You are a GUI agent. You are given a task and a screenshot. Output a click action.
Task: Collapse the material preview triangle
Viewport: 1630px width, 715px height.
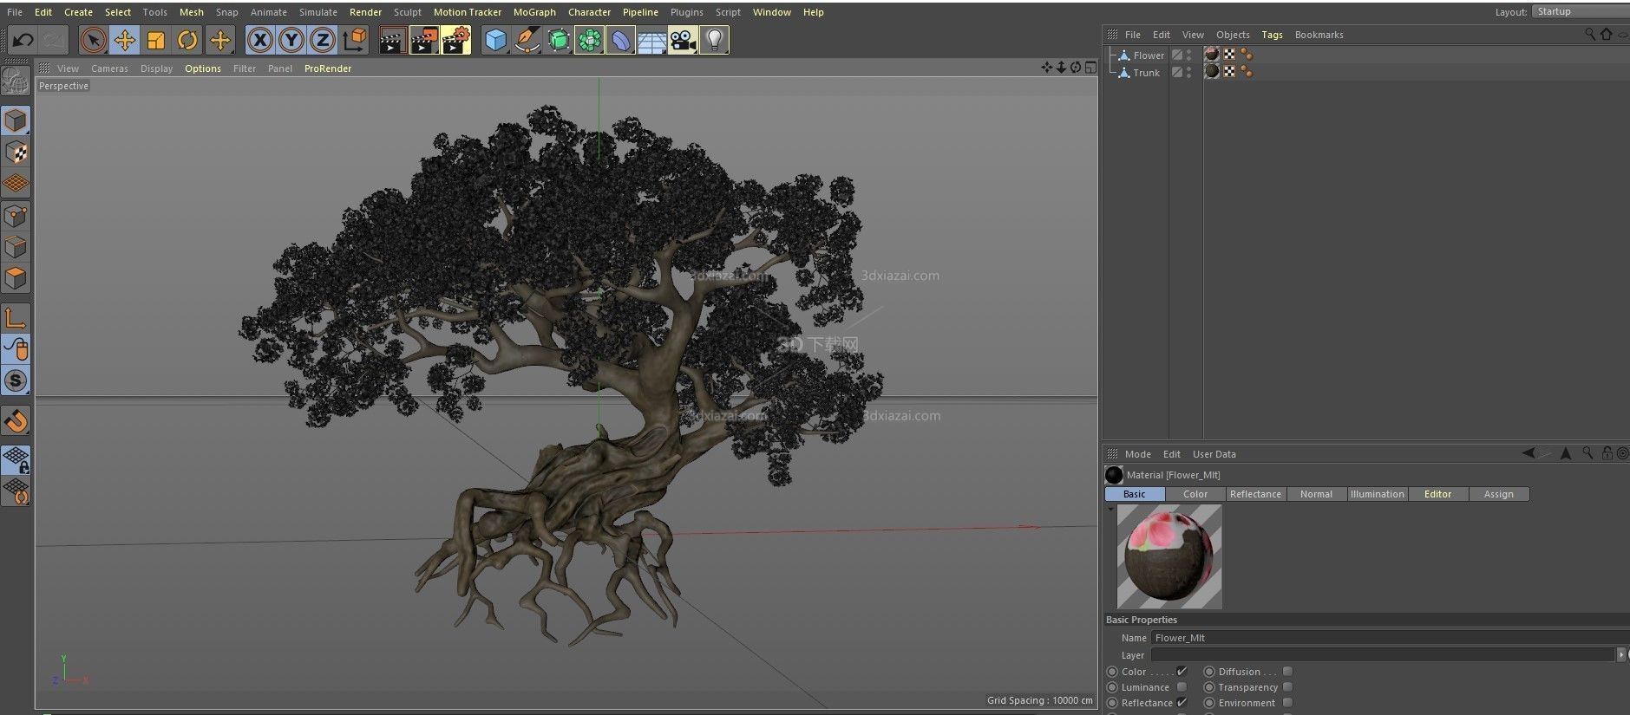click(1110, 510)
